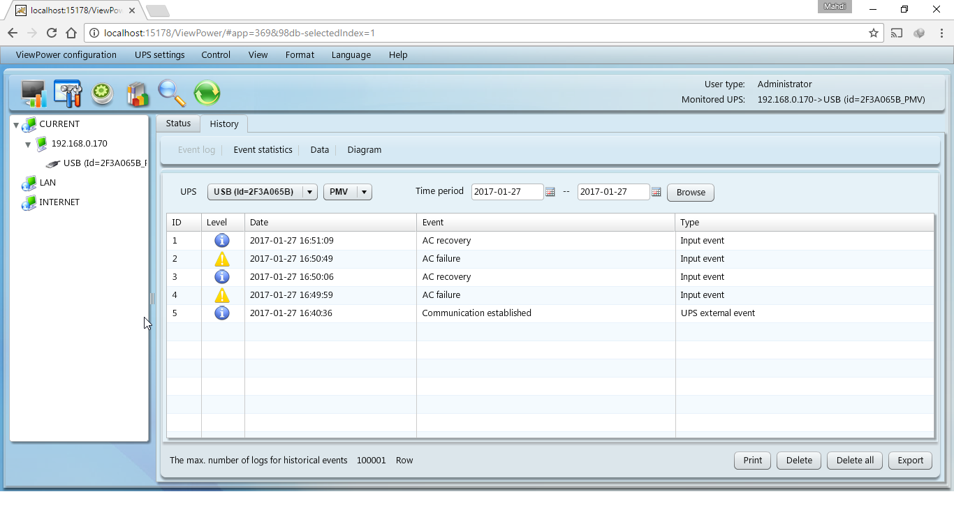Open calendar picker for start date
954x508 pixels.
click(550, 192)
